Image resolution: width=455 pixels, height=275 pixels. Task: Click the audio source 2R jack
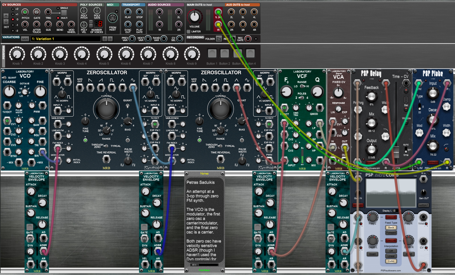pyautogui.click(x=179, y=24)
